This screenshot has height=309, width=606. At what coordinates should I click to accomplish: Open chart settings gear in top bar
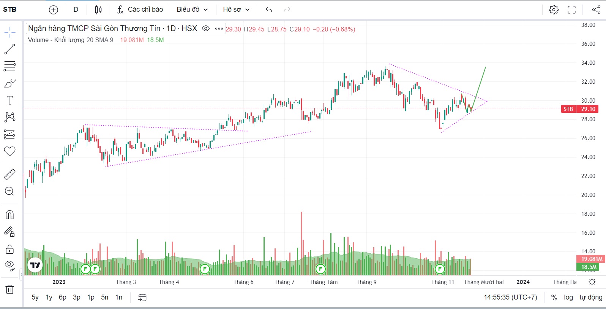point(554,9)
